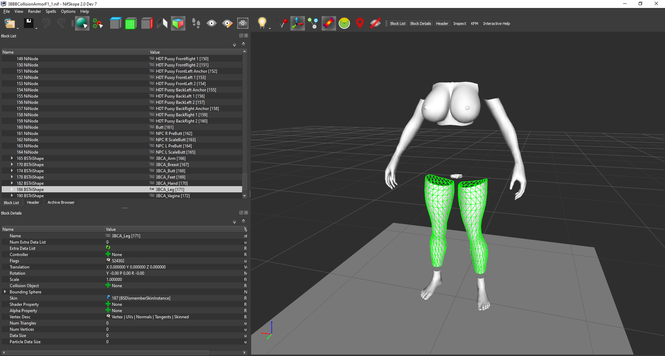Click the Block Details up-chevron
Image resolution: width=665 pixels, height=356 pixels.
point(243,221)
